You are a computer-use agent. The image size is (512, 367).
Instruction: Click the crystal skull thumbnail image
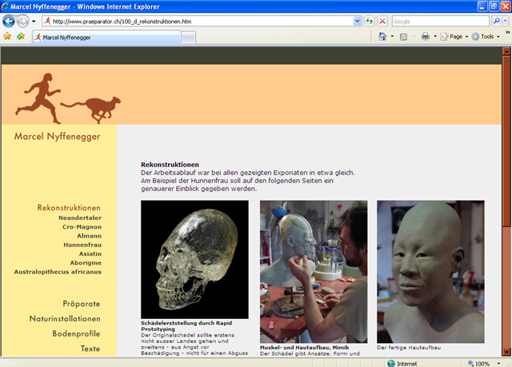pos(194,259)
